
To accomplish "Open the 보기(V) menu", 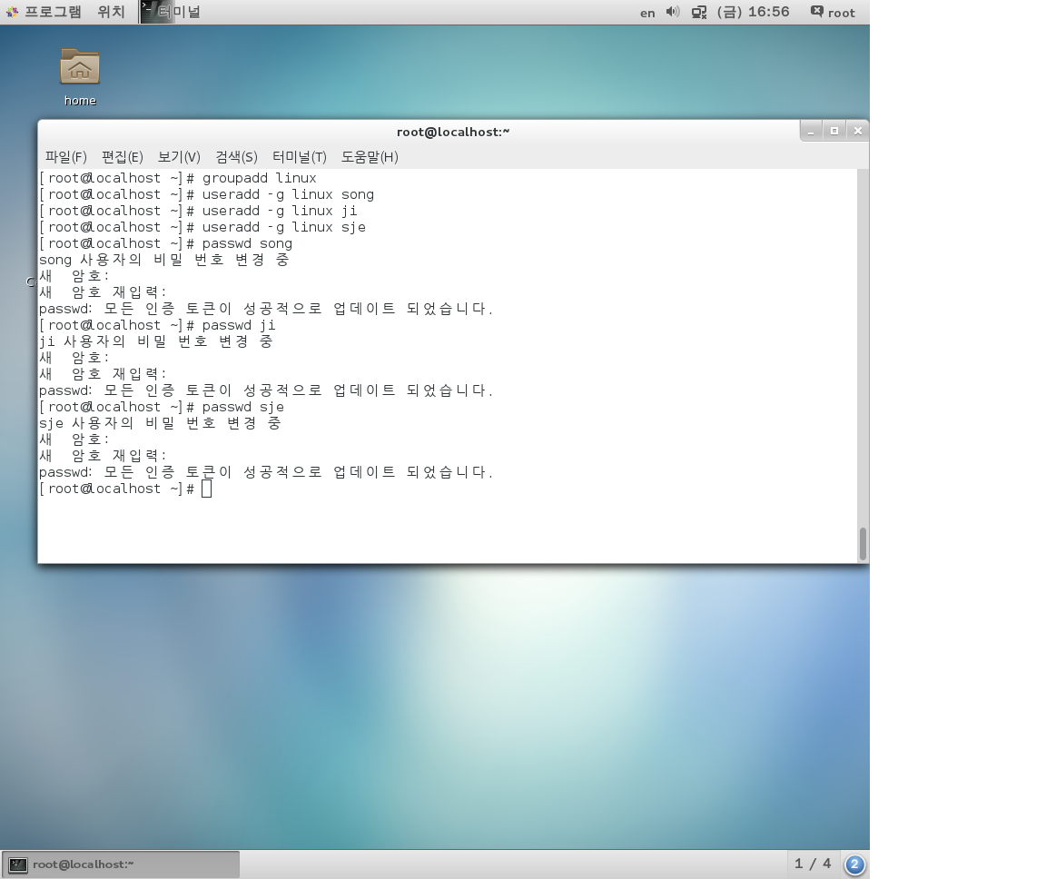I will tap(179, 156).
